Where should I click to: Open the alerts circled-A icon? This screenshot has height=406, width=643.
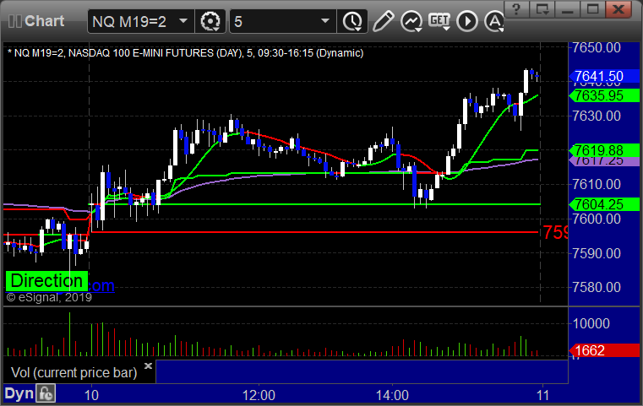pyautogui.click(x=494, y=21)
